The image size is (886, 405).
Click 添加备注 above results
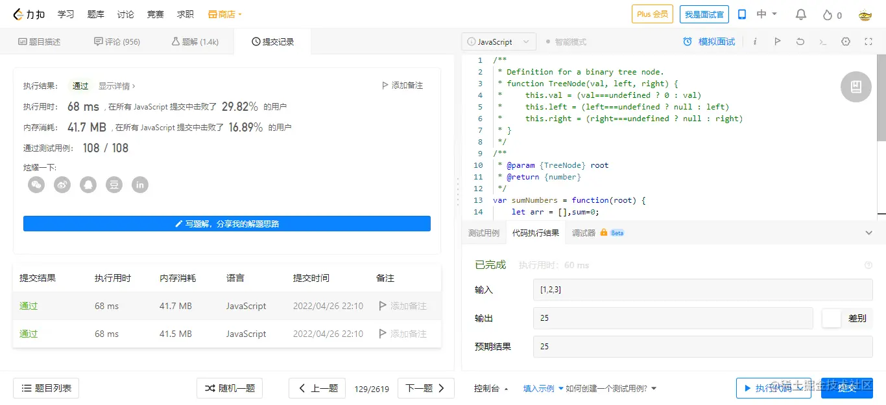tap(402, 86)
